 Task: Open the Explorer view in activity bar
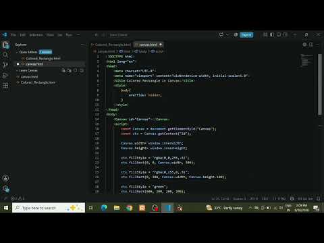(x=5, y=45)
